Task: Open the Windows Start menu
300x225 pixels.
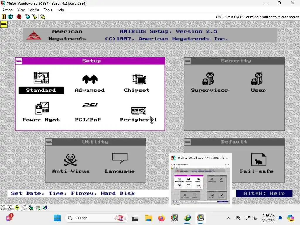Action: (57, 218)
